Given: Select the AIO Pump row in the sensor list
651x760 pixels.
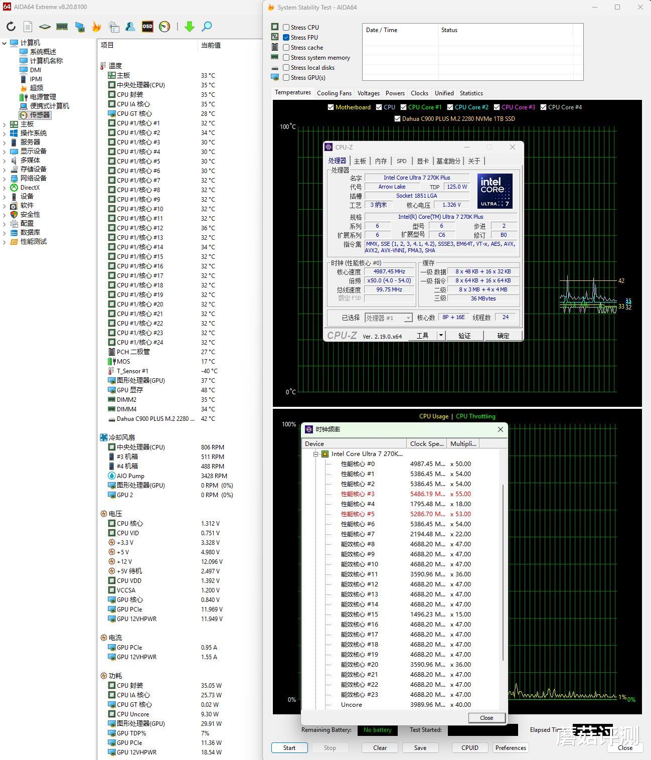Looking at the screenshot, I should [180, 476].
